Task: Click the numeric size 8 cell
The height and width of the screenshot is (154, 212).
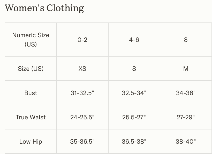Action: click(186, 40)
